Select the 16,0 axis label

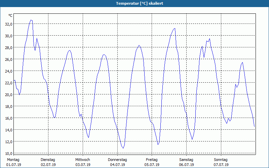[9, 118]
